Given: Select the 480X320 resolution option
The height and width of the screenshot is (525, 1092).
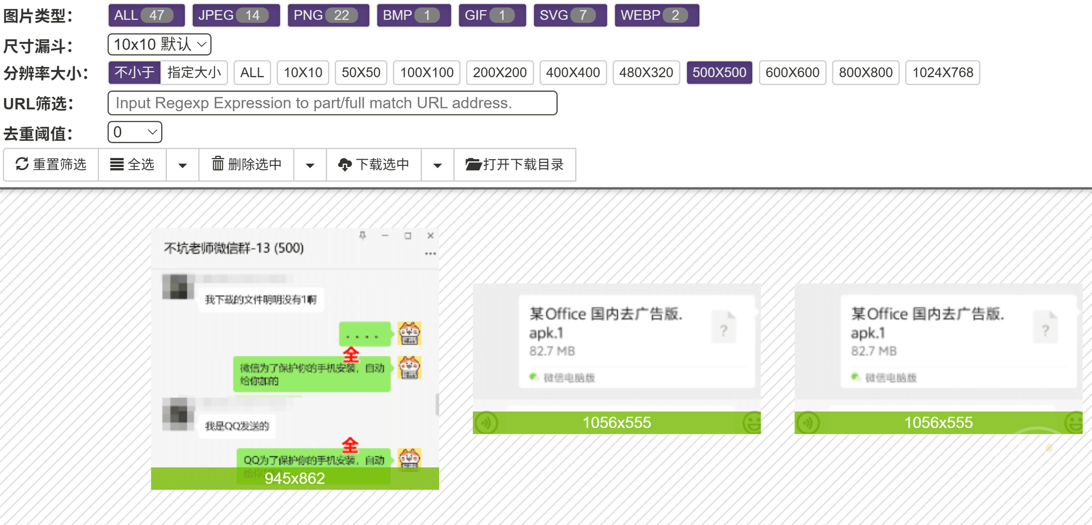Looking at the screenshot, I should 646,73.
